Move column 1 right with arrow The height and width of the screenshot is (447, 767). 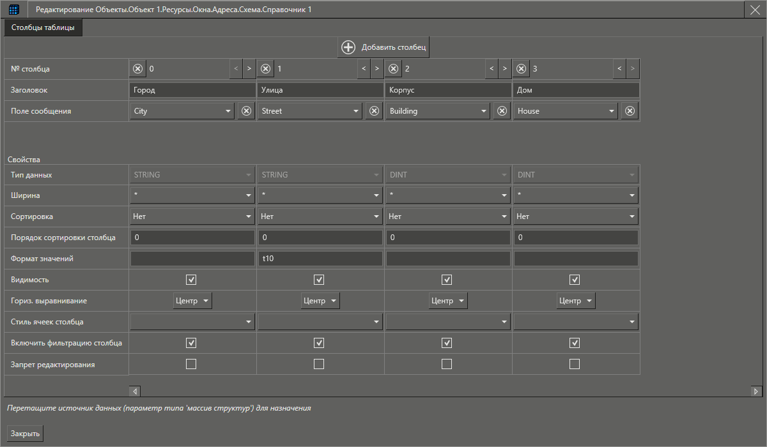tap(376, 68)
